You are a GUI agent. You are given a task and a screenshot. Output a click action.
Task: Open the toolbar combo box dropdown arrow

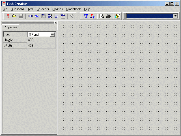pos(176,16)
